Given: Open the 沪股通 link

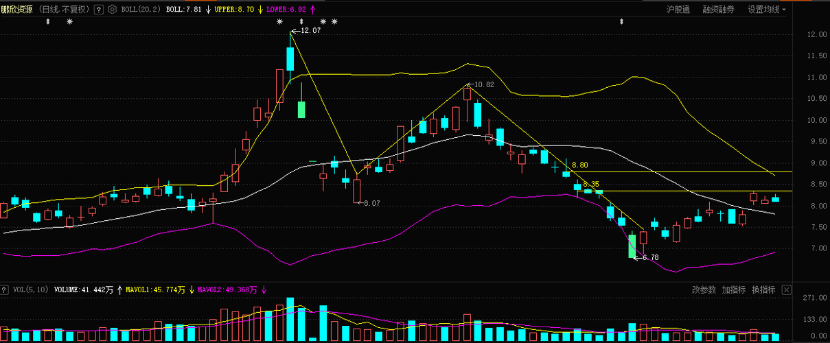Looking at the screenshot, I should click(x=678, y=10).
